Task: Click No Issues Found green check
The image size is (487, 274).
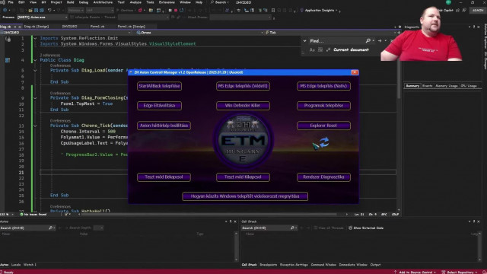Action: coord(21,214)
